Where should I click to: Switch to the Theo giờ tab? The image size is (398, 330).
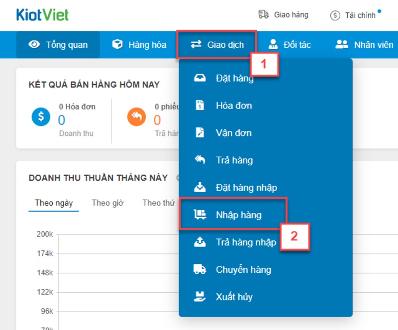(x=107, y=203)
